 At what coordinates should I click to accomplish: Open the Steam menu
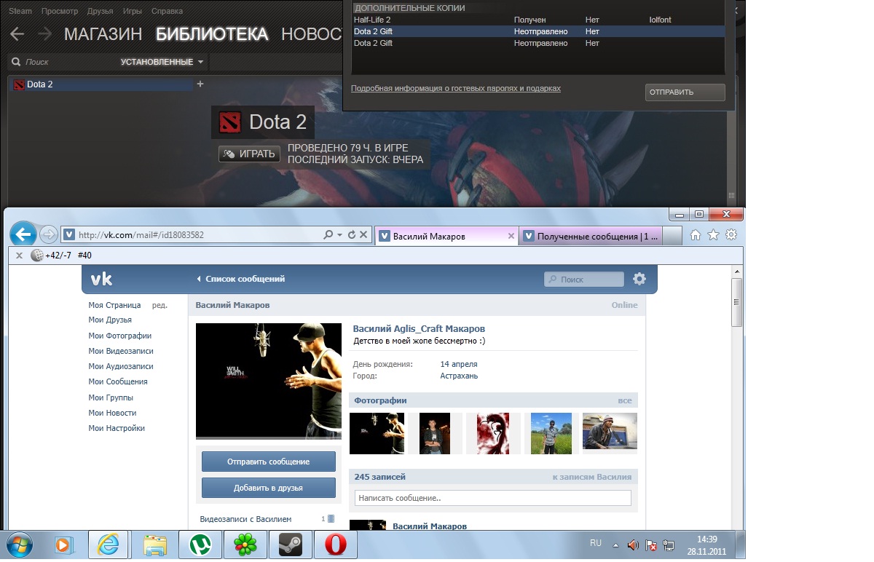coord(20,12)
